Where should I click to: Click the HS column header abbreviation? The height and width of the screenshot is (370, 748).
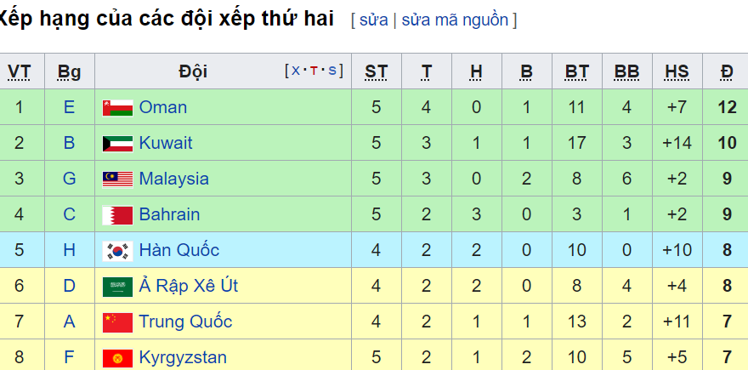pos(677,71)
